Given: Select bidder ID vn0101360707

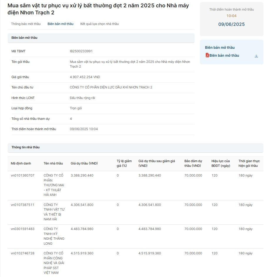Looking at the screenshot, I should 23,175.
